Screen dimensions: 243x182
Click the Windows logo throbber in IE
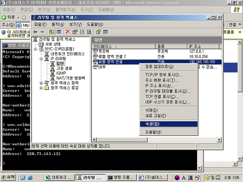237,10
